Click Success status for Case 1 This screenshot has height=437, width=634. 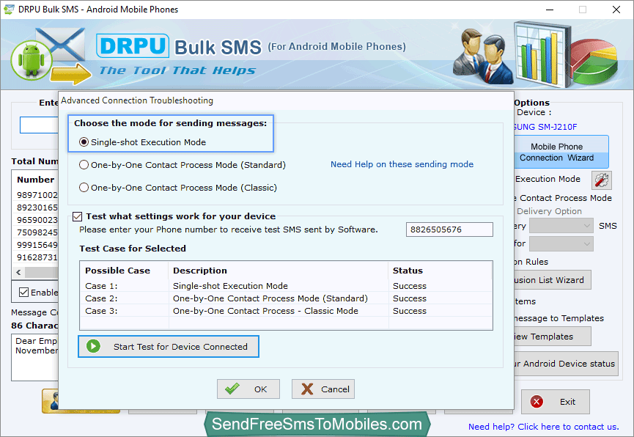point(410,286)
